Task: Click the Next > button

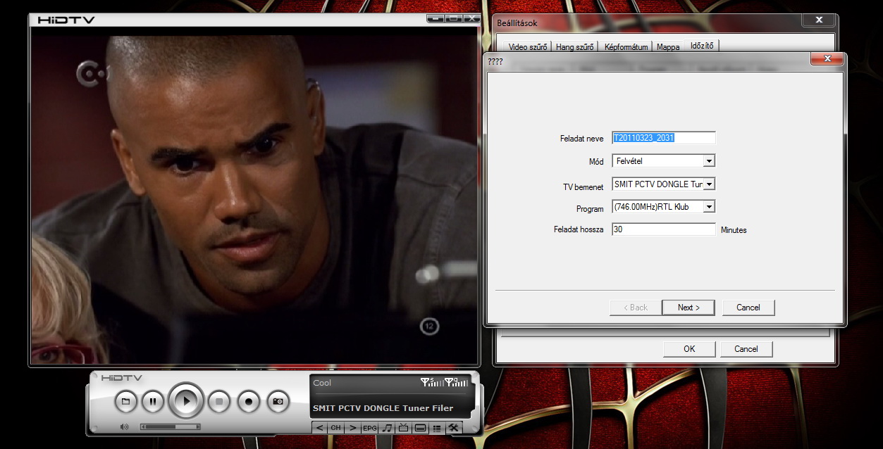Action: [x=688, y=308]
